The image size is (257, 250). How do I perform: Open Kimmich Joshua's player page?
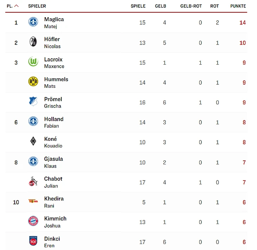pyautogui.click(x=55, y=222)
